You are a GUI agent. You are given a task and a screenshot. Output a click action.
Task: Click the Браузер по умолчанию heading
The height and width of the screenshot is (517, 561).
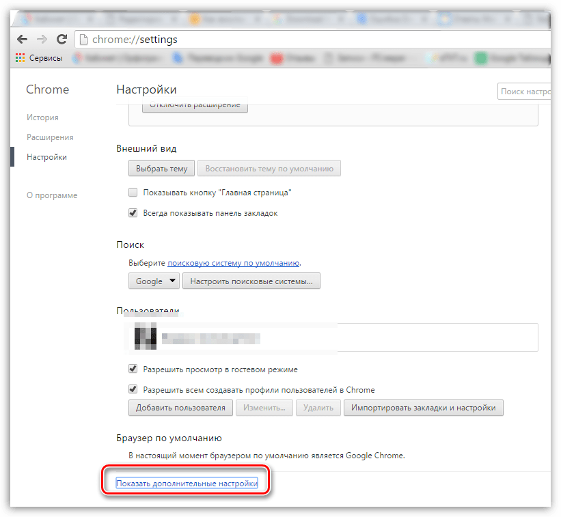tap(169, 438)
